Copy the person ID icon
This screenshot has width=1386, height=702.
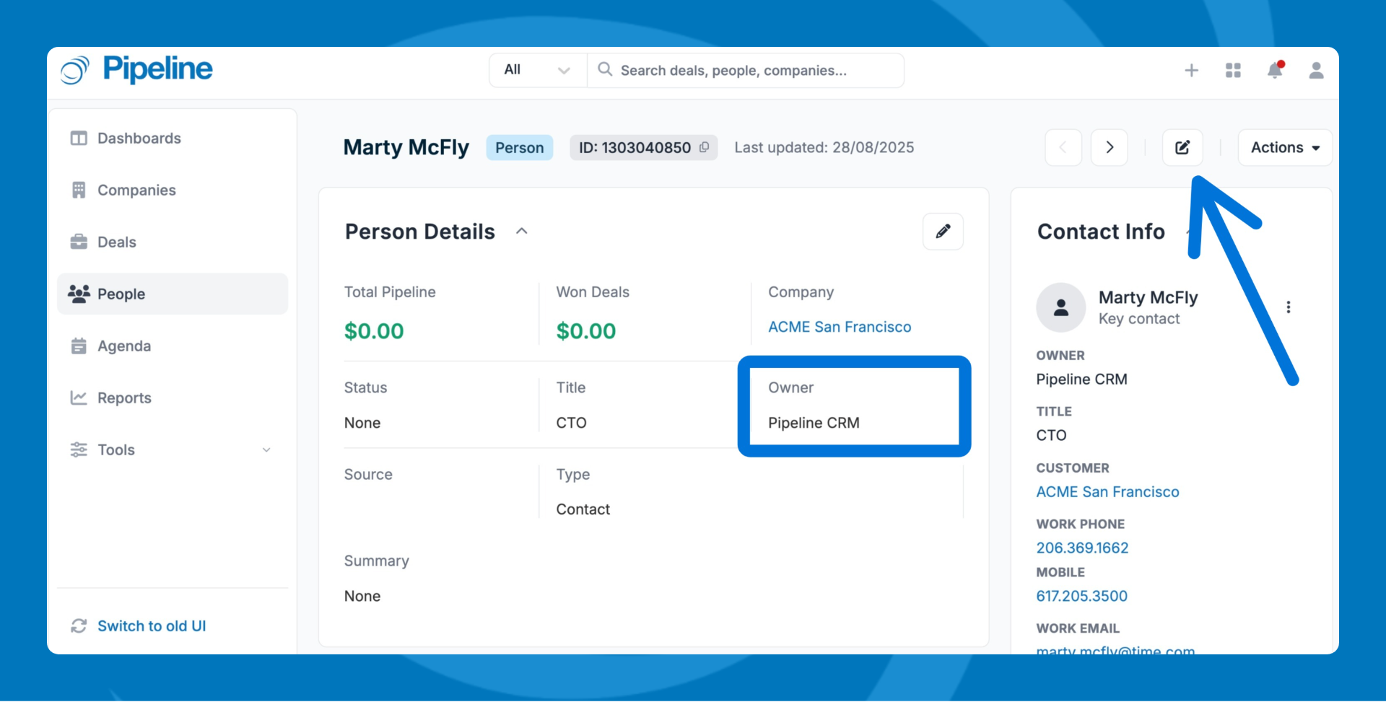click(x=705, y=147)
